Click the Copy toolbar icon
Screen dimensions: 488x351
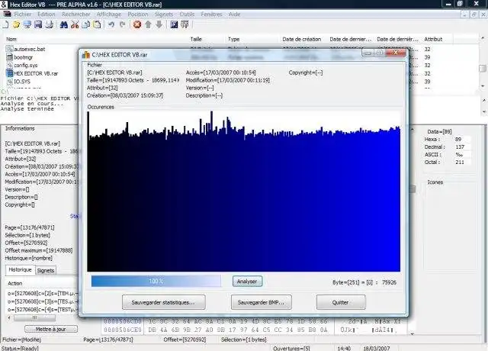(86, 24)
